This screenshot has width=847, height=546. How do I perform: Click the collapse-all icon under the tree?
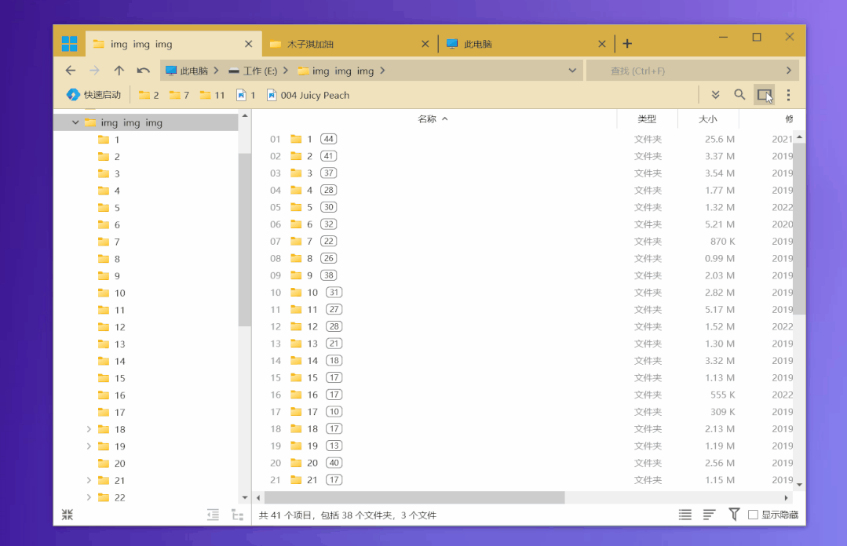click(67, 515)
